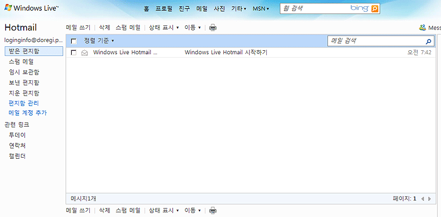
Task: Click top 삭제 delete button
Action: (105, 28)
